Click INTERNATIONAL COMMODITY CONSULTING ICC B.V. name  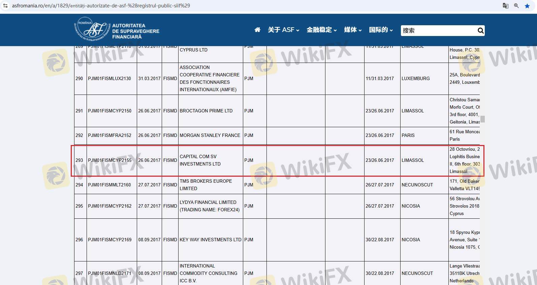[209, 273]
